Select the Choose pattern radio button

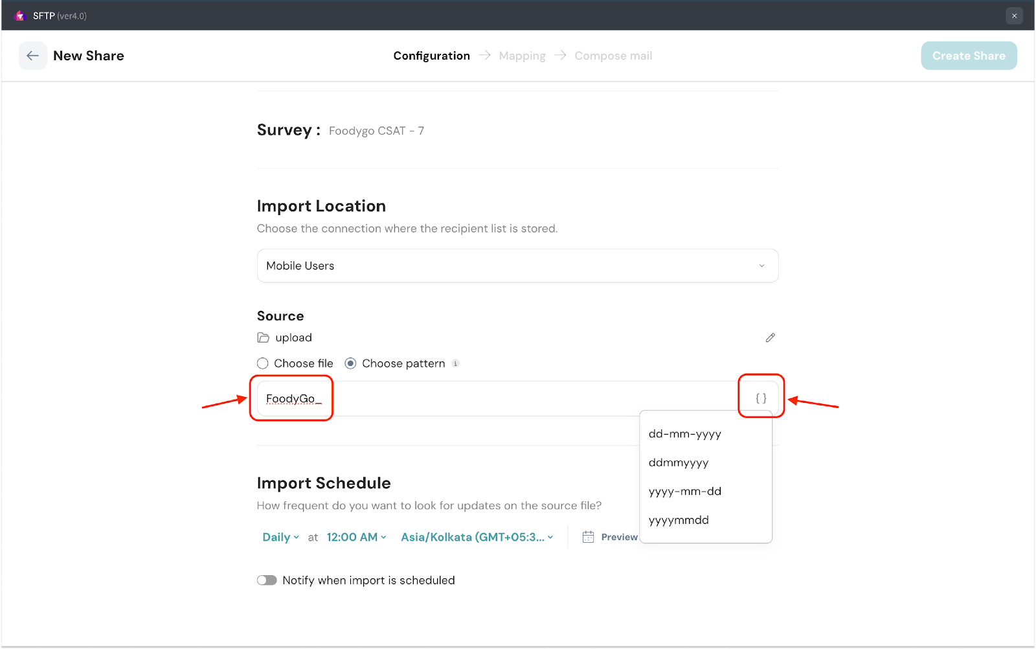point(350,363)
